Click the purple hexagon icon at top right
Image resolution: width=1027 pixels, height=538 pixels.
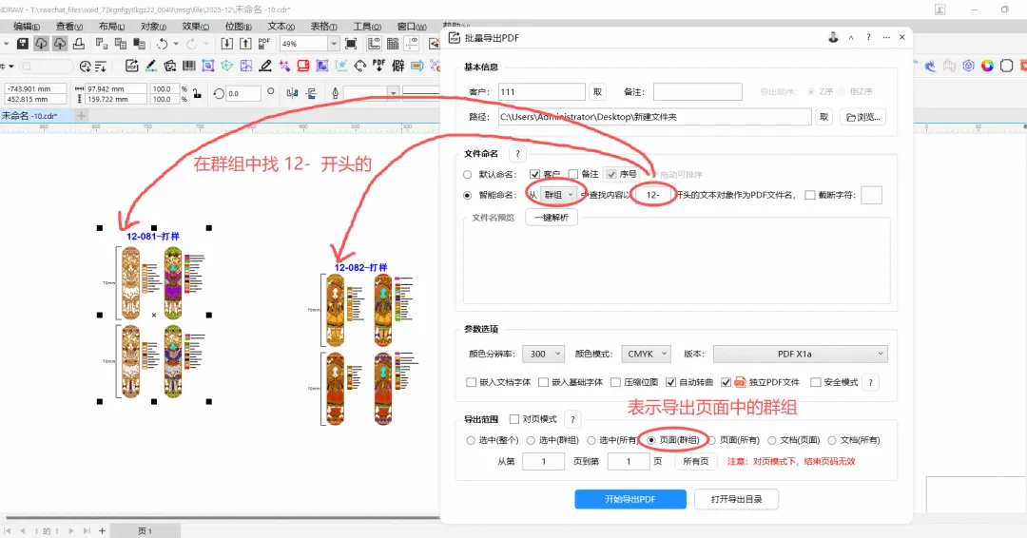point(968,67)
